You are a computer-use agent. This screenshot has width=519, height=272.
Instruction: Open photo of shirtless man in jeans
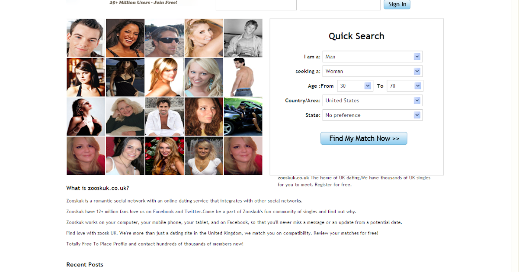[x=243, y=77]
